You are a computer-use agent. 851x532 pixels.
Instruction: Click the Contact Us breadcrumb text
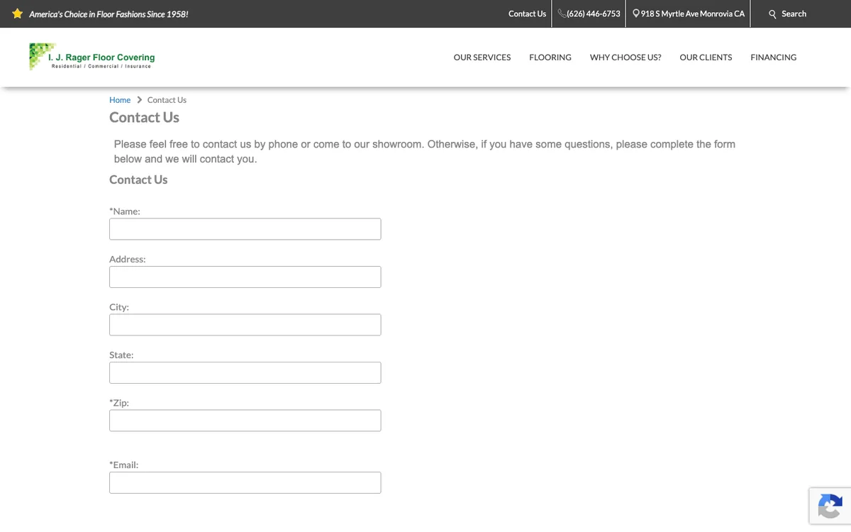click(x=167, y=100)
